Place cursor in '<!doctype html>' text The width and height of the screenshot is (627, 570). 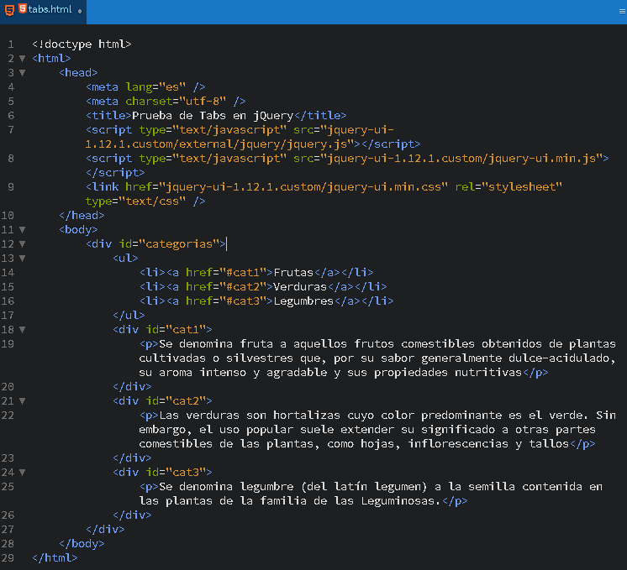(82, 44)
